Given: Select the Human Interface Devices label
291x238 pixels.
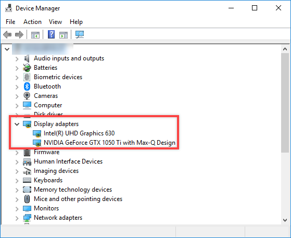Looking at the screenshot, I should click(68, 161).
